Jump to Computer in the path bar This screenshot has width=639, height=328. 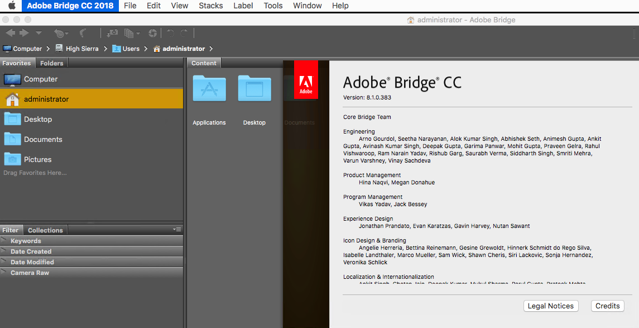coord(22,49)
